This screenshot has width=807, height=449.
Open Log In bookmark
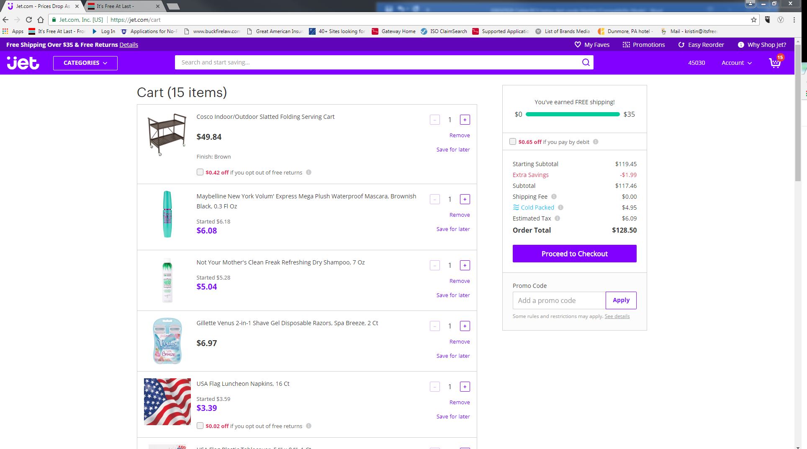(103, 31)
